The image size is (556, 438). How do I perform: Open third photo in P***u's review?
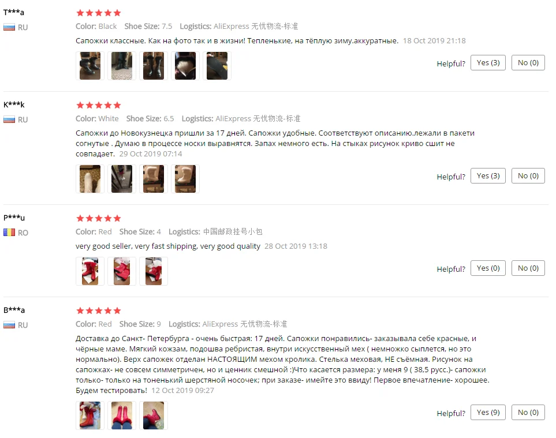point(154,271)
